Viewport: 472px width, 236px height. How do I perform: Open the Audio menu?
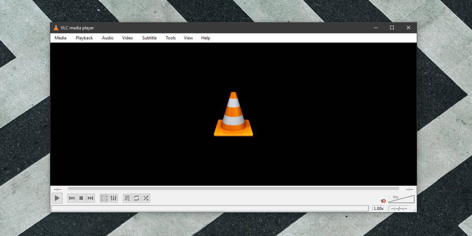click(x=108, y=38)
